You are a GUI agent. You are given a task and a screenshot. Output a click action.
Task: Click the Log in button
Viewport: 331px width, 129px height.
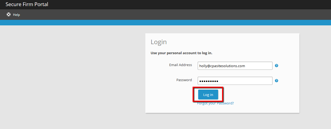coord(208,95)
